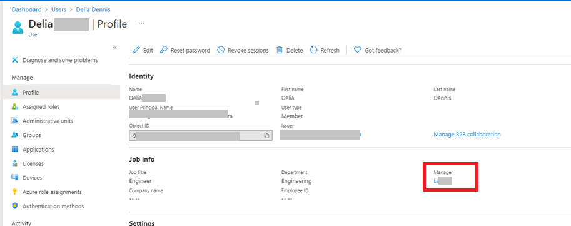This screenshot has height=226, width=571.
Task: Collapse the sidebar with the double chevron
Action: [x=114, y=48]
